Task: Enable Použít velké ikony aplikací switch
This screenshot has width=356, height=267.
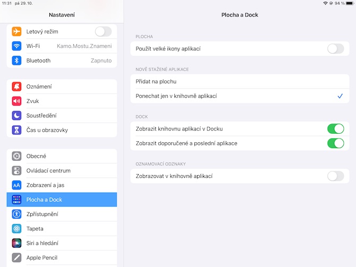Action: 335,49
